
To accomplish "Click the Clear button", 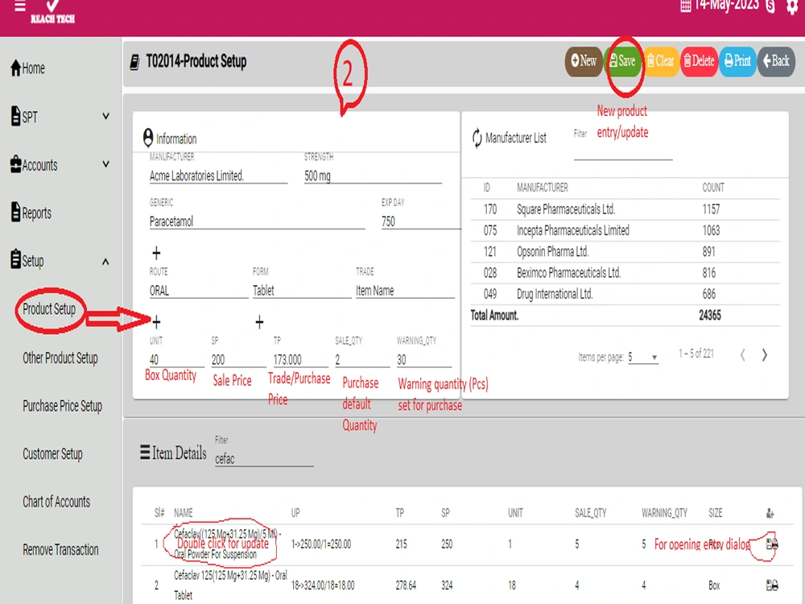I will (661, 61).
